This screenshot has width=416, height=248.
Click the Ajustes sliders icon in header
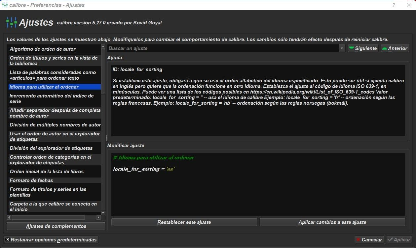pos(11,22)
